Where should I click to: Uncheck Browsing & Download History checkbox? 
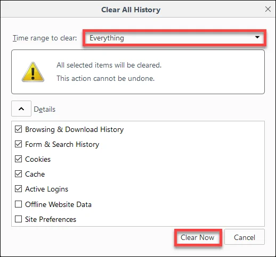19,129
